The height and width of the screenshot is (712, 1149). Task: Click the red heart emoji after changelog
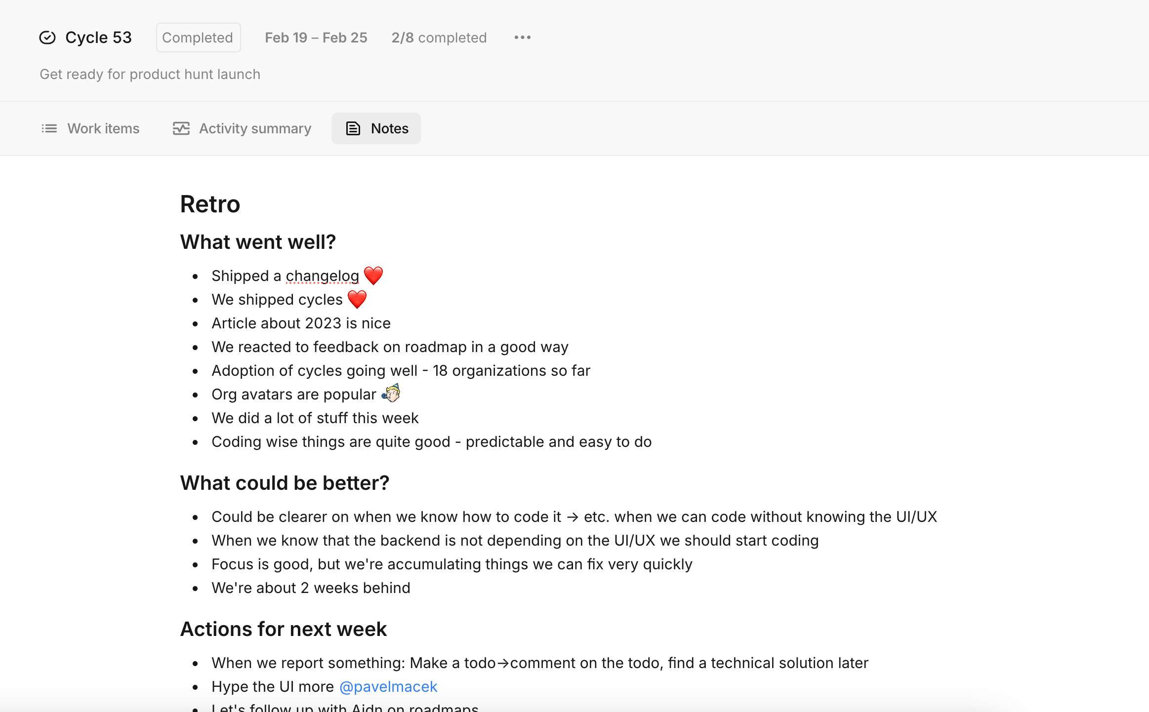373,276
